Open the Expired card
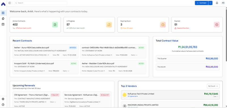 click(x=197, y=25)
